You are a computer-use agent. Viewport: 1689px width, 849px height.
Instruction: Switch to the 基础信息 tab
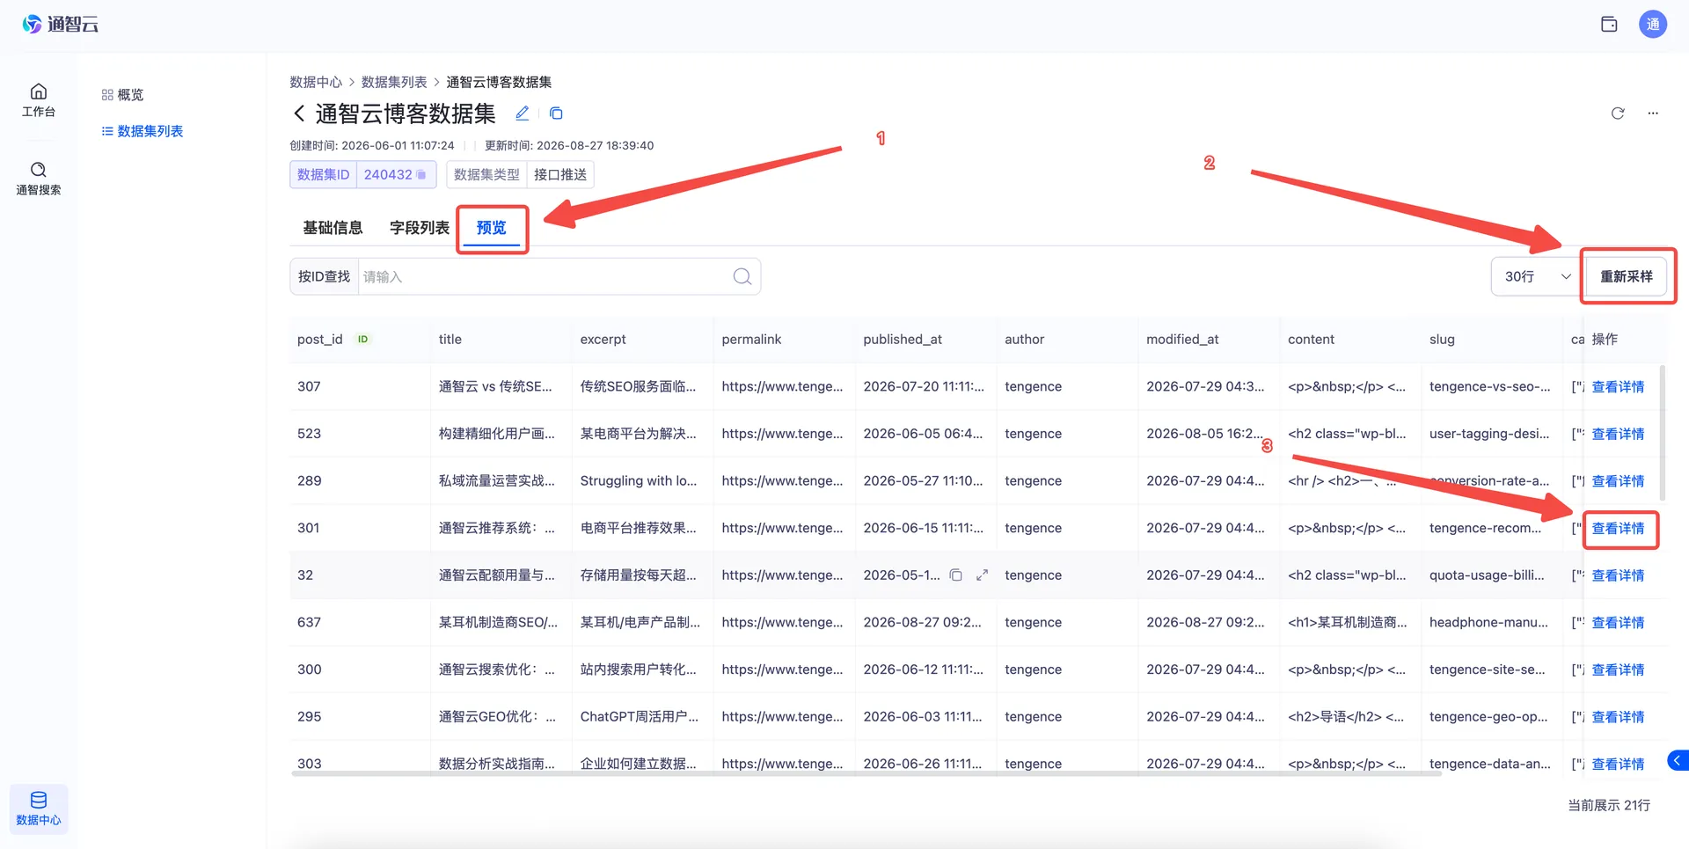coord(333,228)
